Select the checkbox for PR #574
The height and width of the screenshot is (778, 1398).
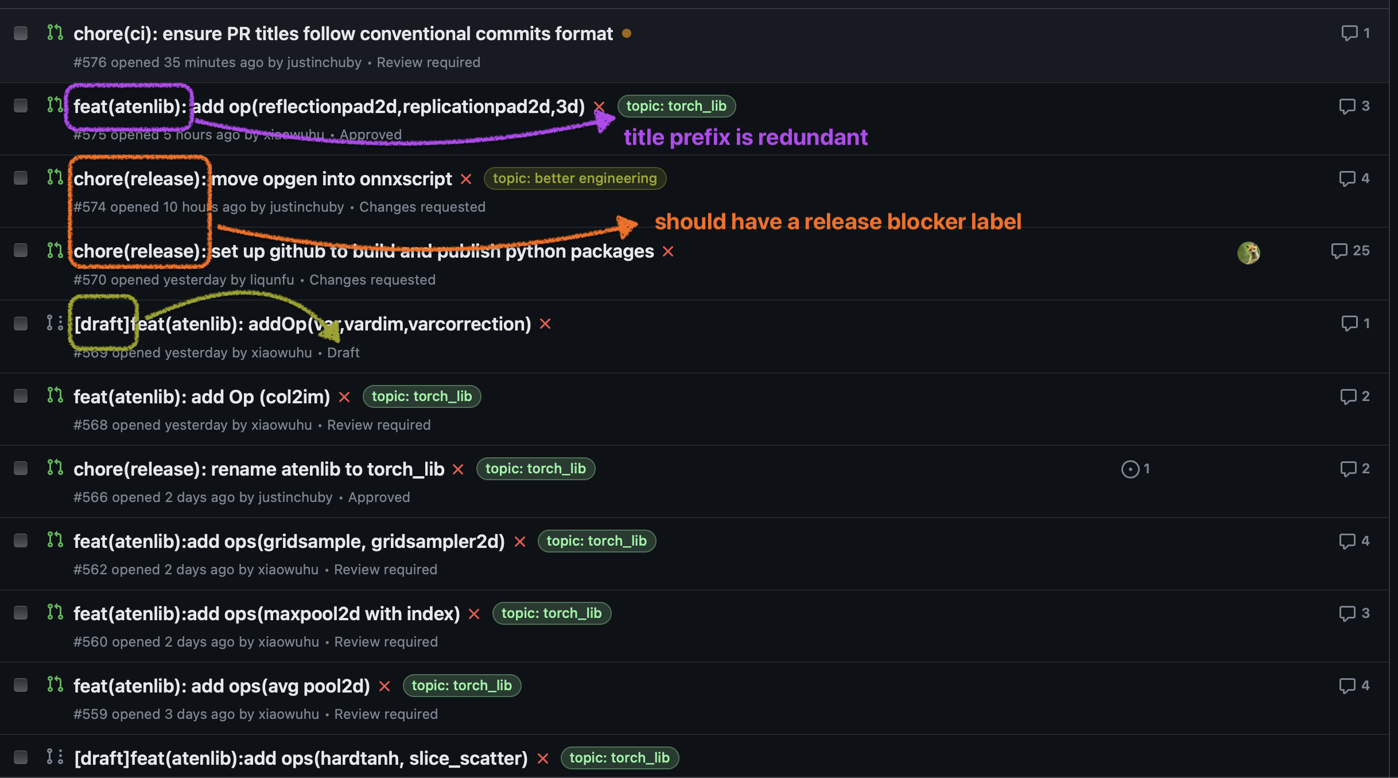[21, 178]
